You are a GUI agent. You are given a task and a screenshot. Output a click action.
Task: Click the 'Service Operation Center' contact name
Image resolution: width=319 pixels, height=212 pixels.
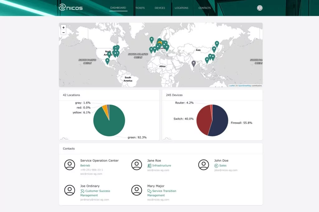point(99,161)
